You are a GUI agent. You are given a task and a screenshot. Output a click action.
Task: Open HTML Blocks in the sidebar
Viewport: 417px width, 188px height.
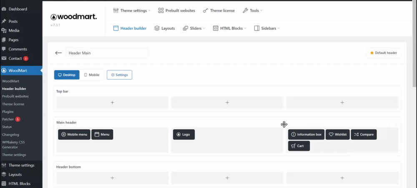[19, 183]
